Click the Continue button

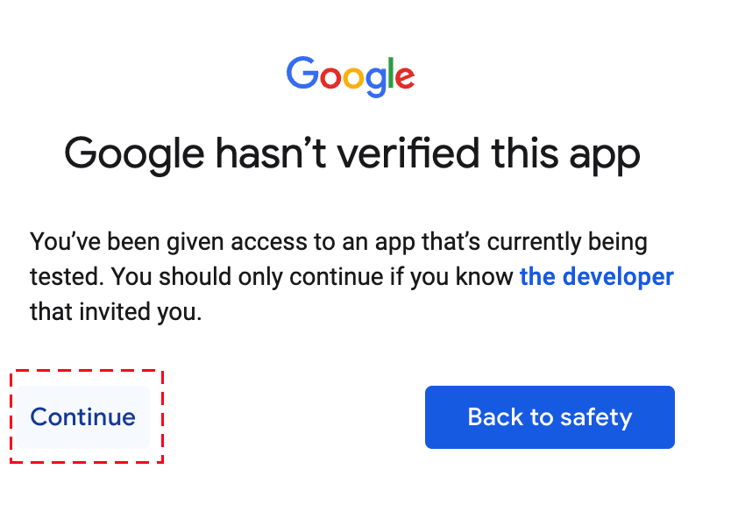click(x=82, y=416)
